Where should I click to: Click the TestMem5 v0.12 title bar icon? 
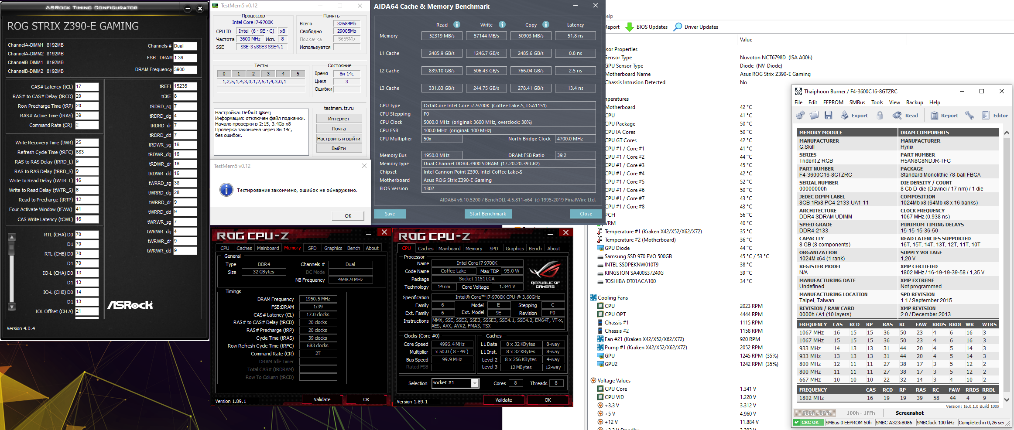(215, 6)
